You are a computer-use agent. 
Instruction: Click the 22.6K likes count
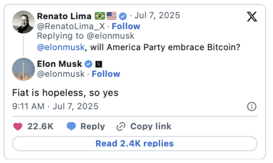[x=40, y=127]
